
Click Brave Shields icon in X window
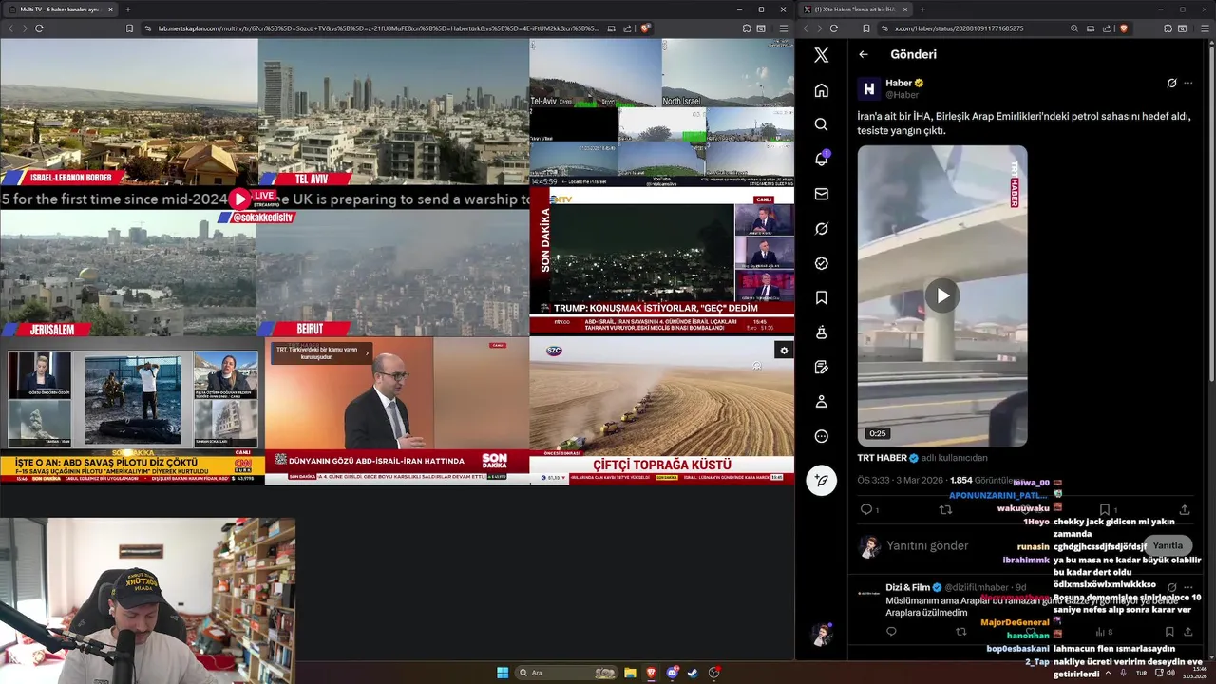click(1124, 28)
